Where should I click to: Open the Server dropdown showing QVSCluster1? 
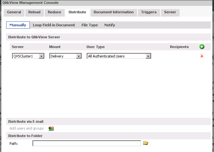click(28, 56)
